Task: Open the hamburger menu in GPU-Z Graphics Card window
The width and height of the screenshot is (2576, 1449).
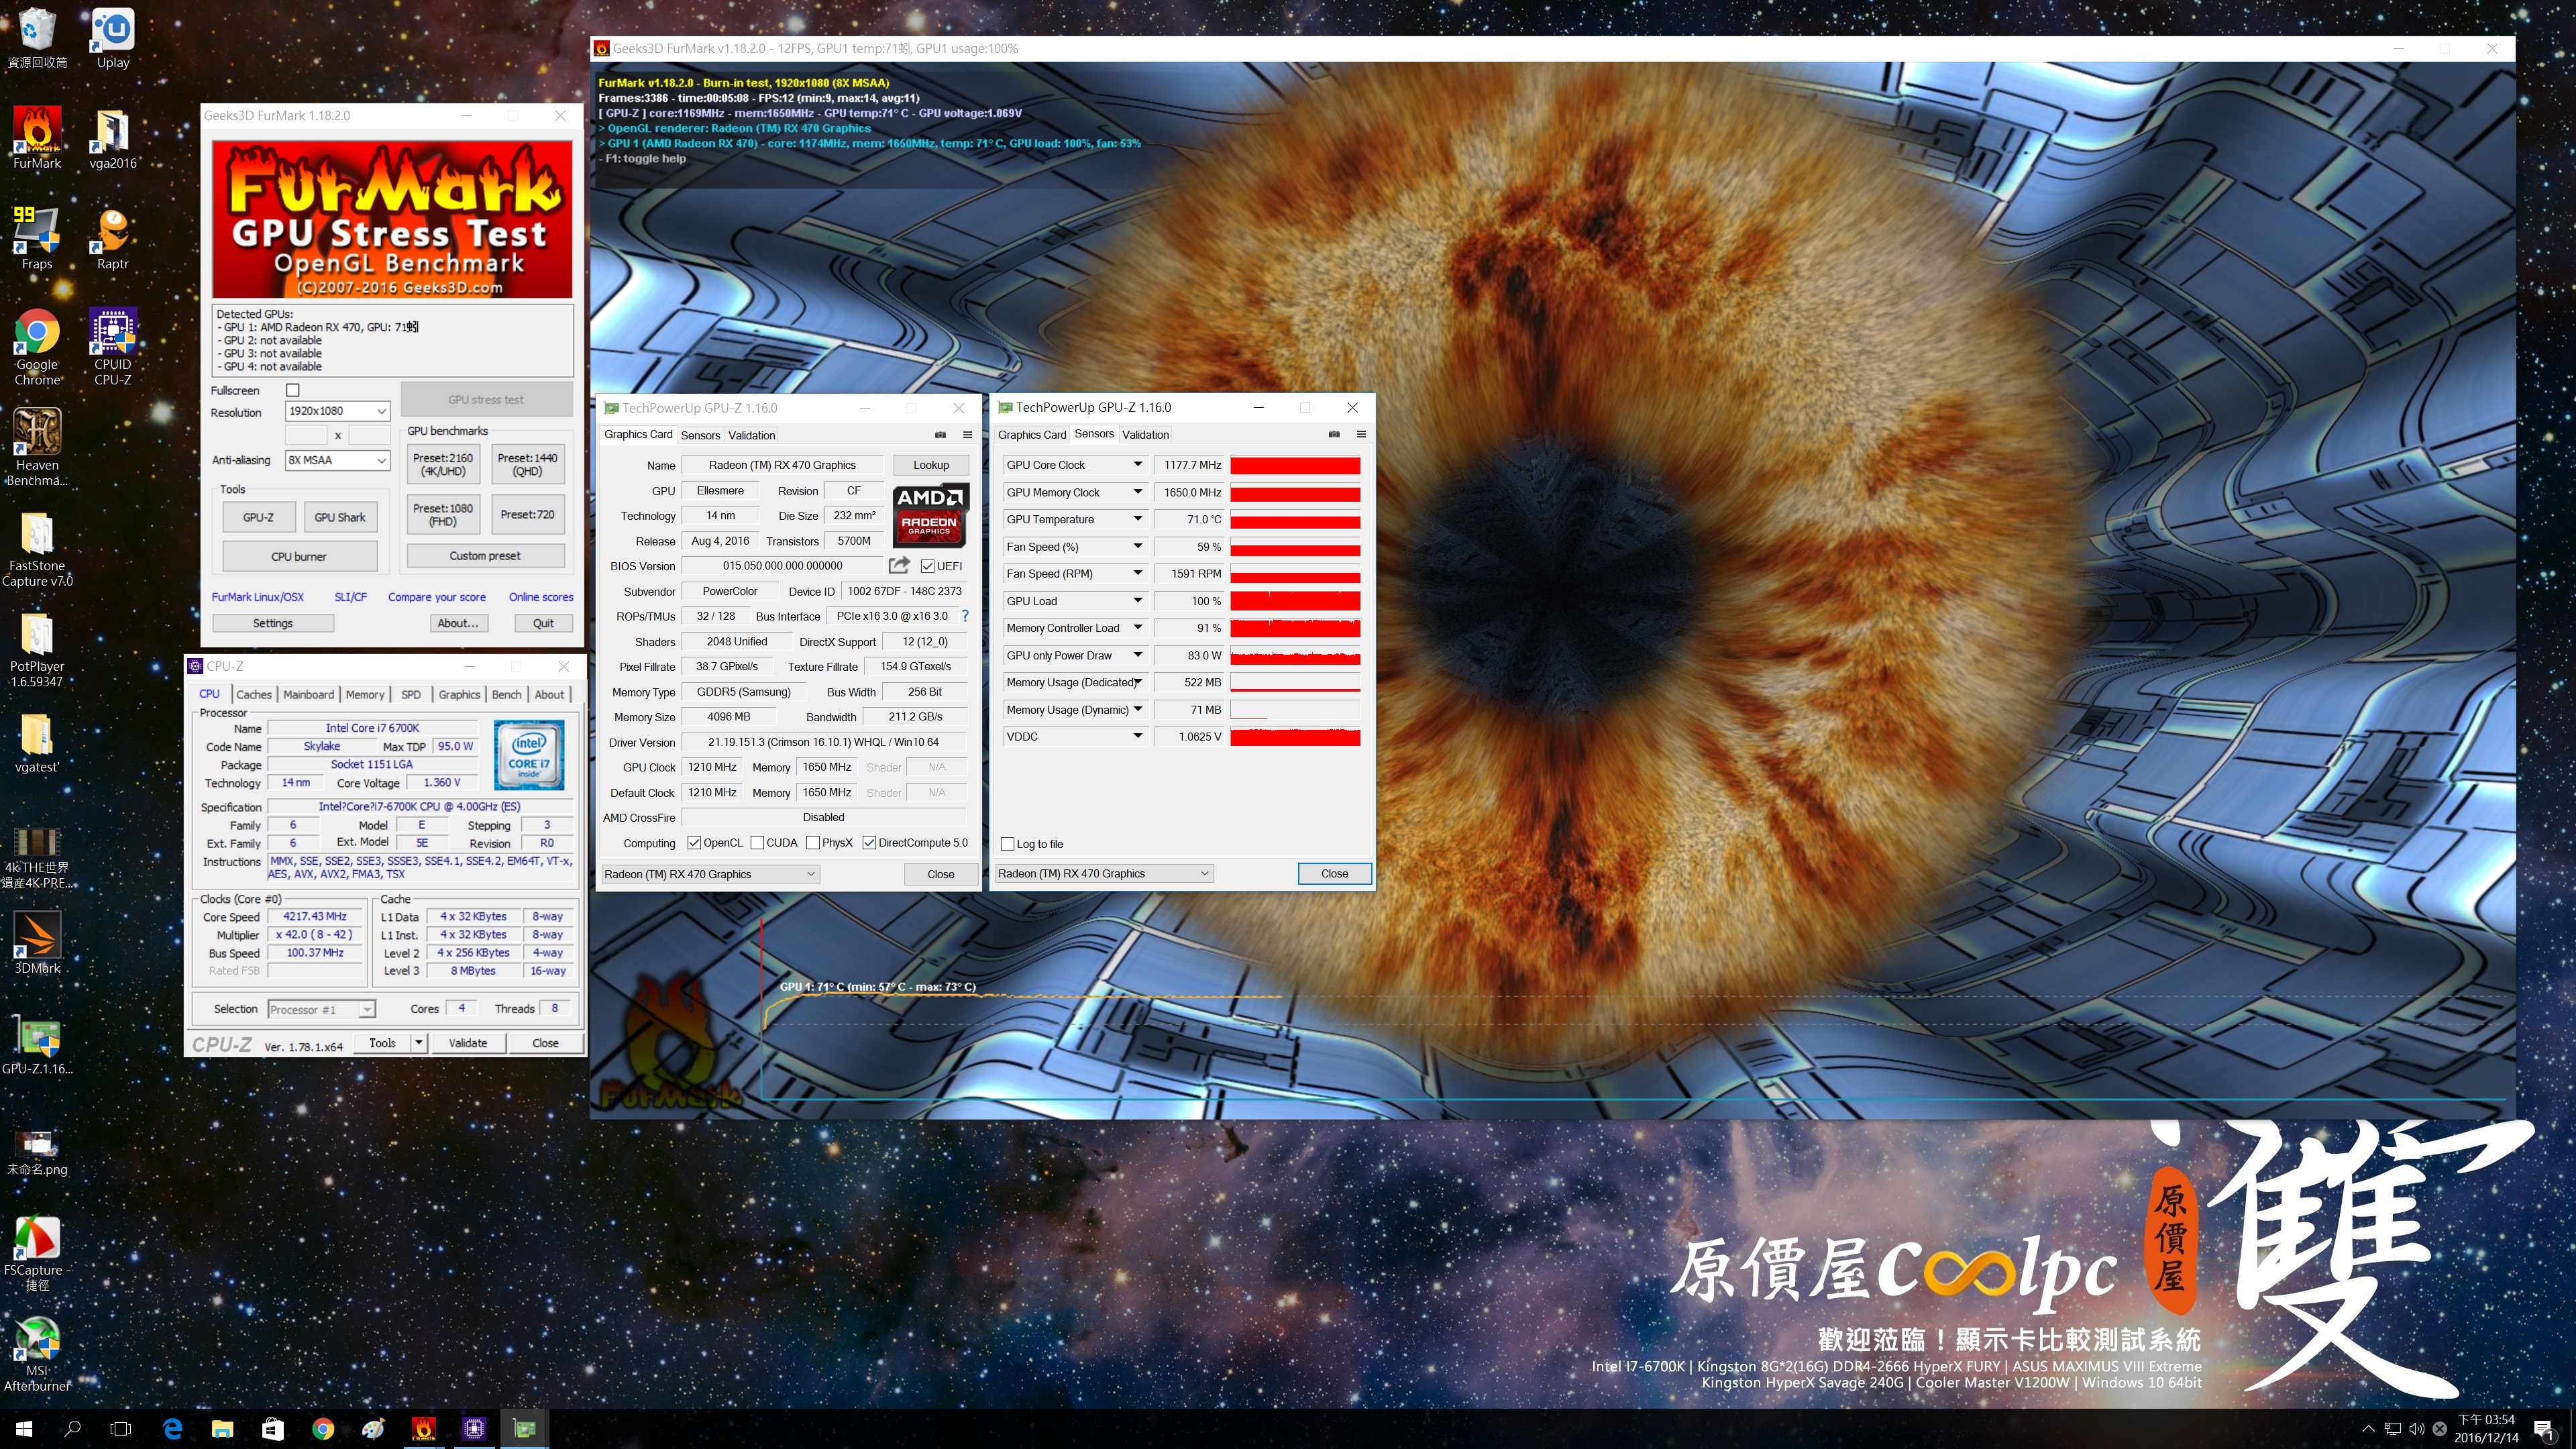Action: point(967,435)
